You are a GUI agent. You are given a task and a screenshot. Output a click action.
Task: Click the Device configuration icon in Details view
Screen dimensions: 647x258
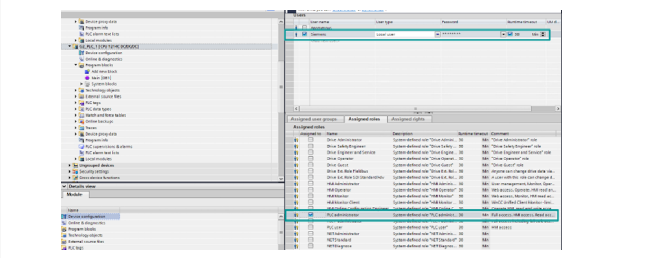pyautogui.click(x=64, y=217)
